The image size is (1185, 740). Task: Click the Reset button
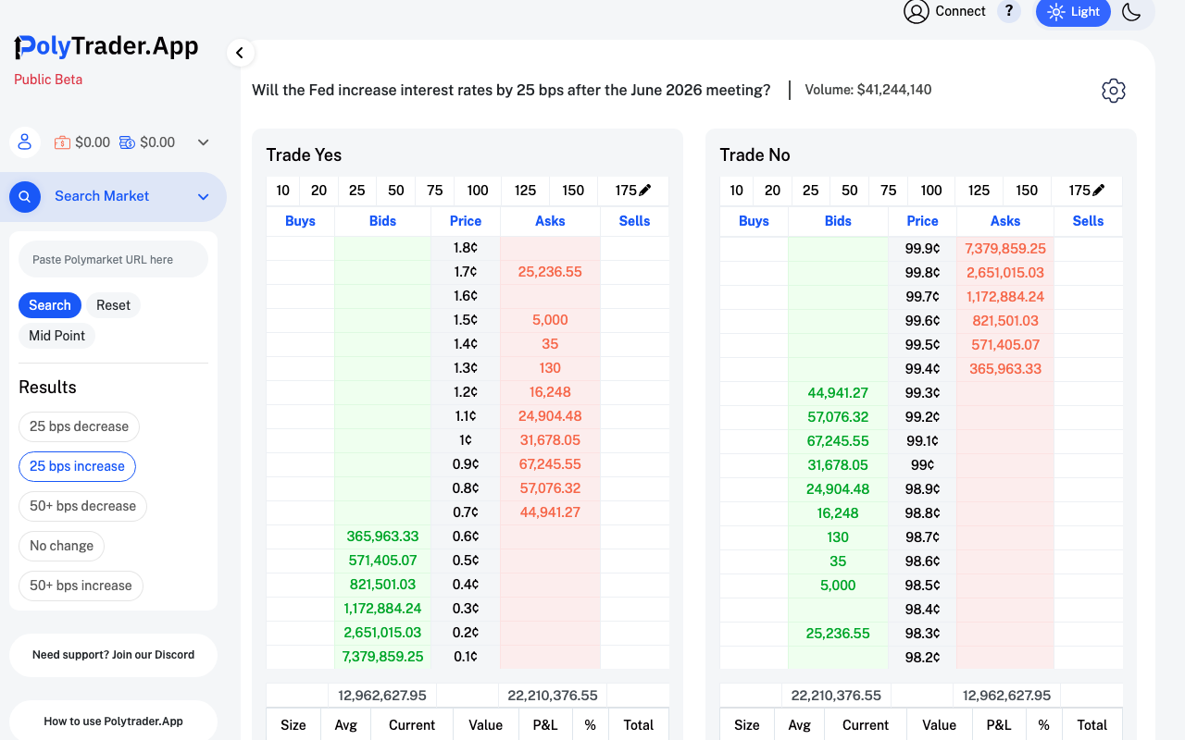(113, 305)
